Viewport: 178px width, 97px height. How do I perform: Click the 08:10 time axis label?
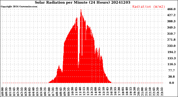(57, 92)
